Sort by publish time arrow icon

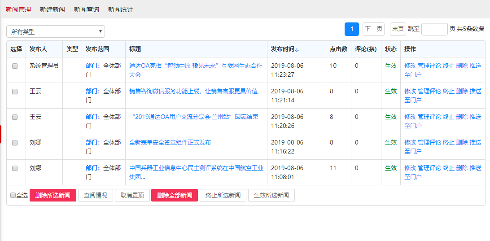coord(297,49)
